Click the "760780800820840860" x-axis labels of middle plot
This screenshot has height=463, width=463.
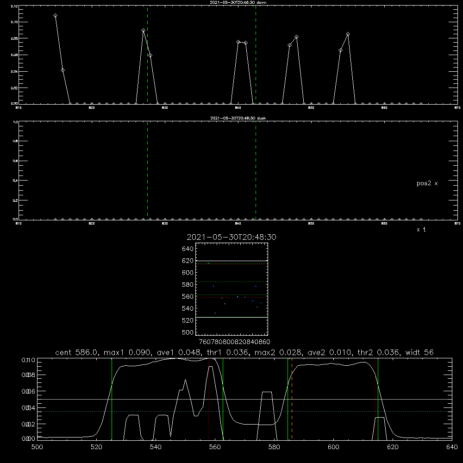pyautogui.click(x=234, y=342)
